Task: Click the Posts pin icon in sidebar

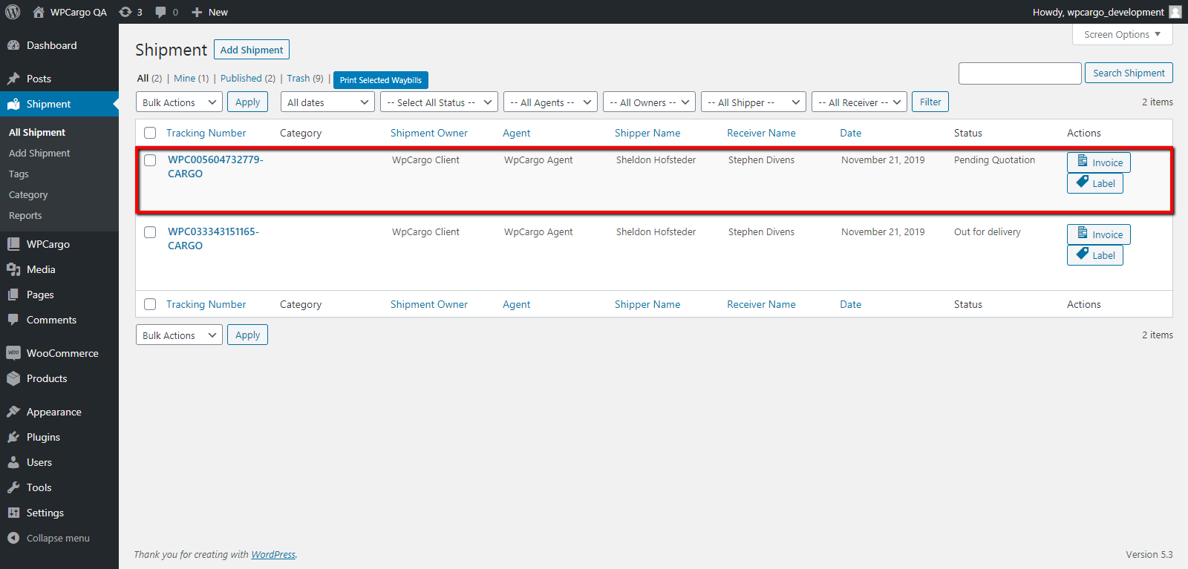Action: (x=13, y=79)
